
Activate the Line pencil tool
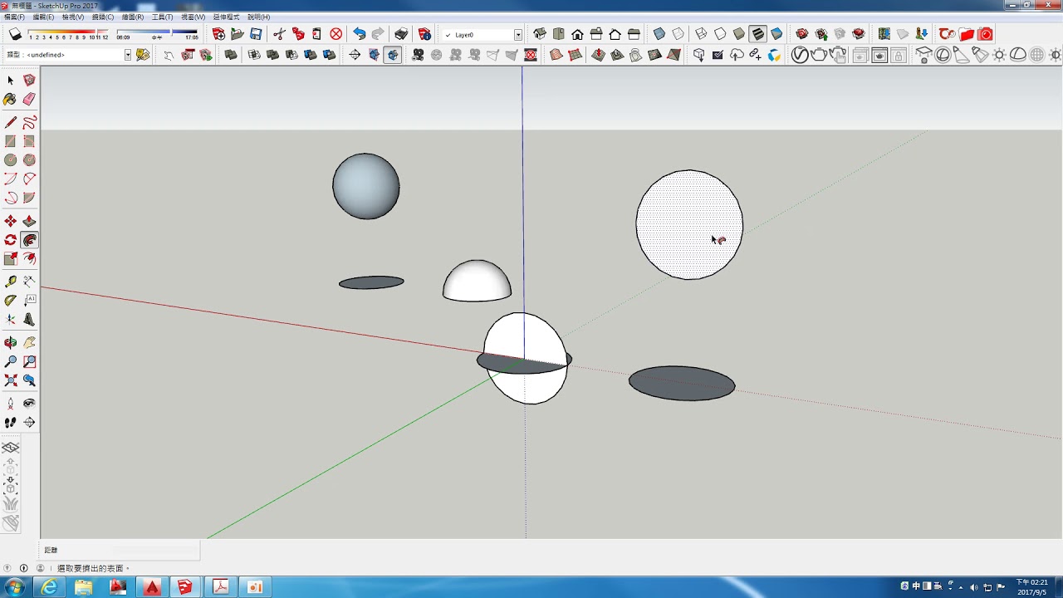pos(10,123)
